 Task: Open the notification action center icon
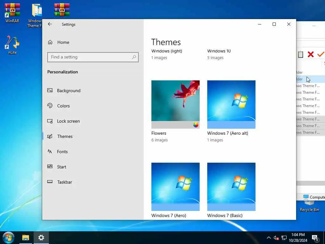pyautogui.click(x=315, y=238)
